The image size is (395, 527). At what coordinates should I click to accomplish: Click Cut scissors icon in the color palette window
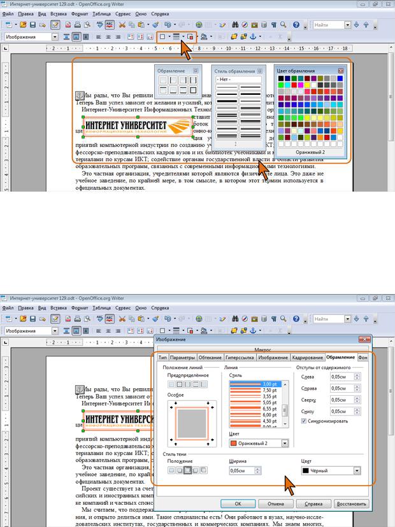point(122,25)
